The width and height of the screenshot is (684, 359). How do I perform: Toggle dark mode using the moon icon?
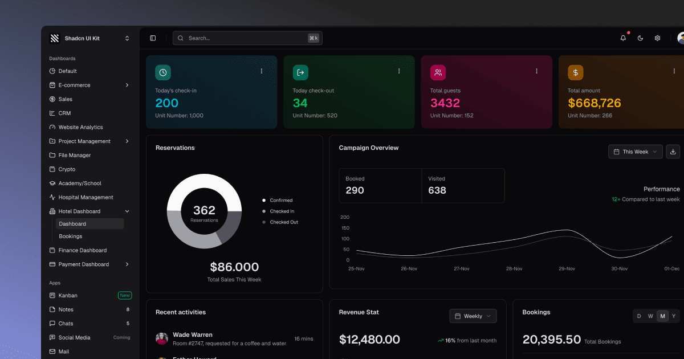[640, 38]
